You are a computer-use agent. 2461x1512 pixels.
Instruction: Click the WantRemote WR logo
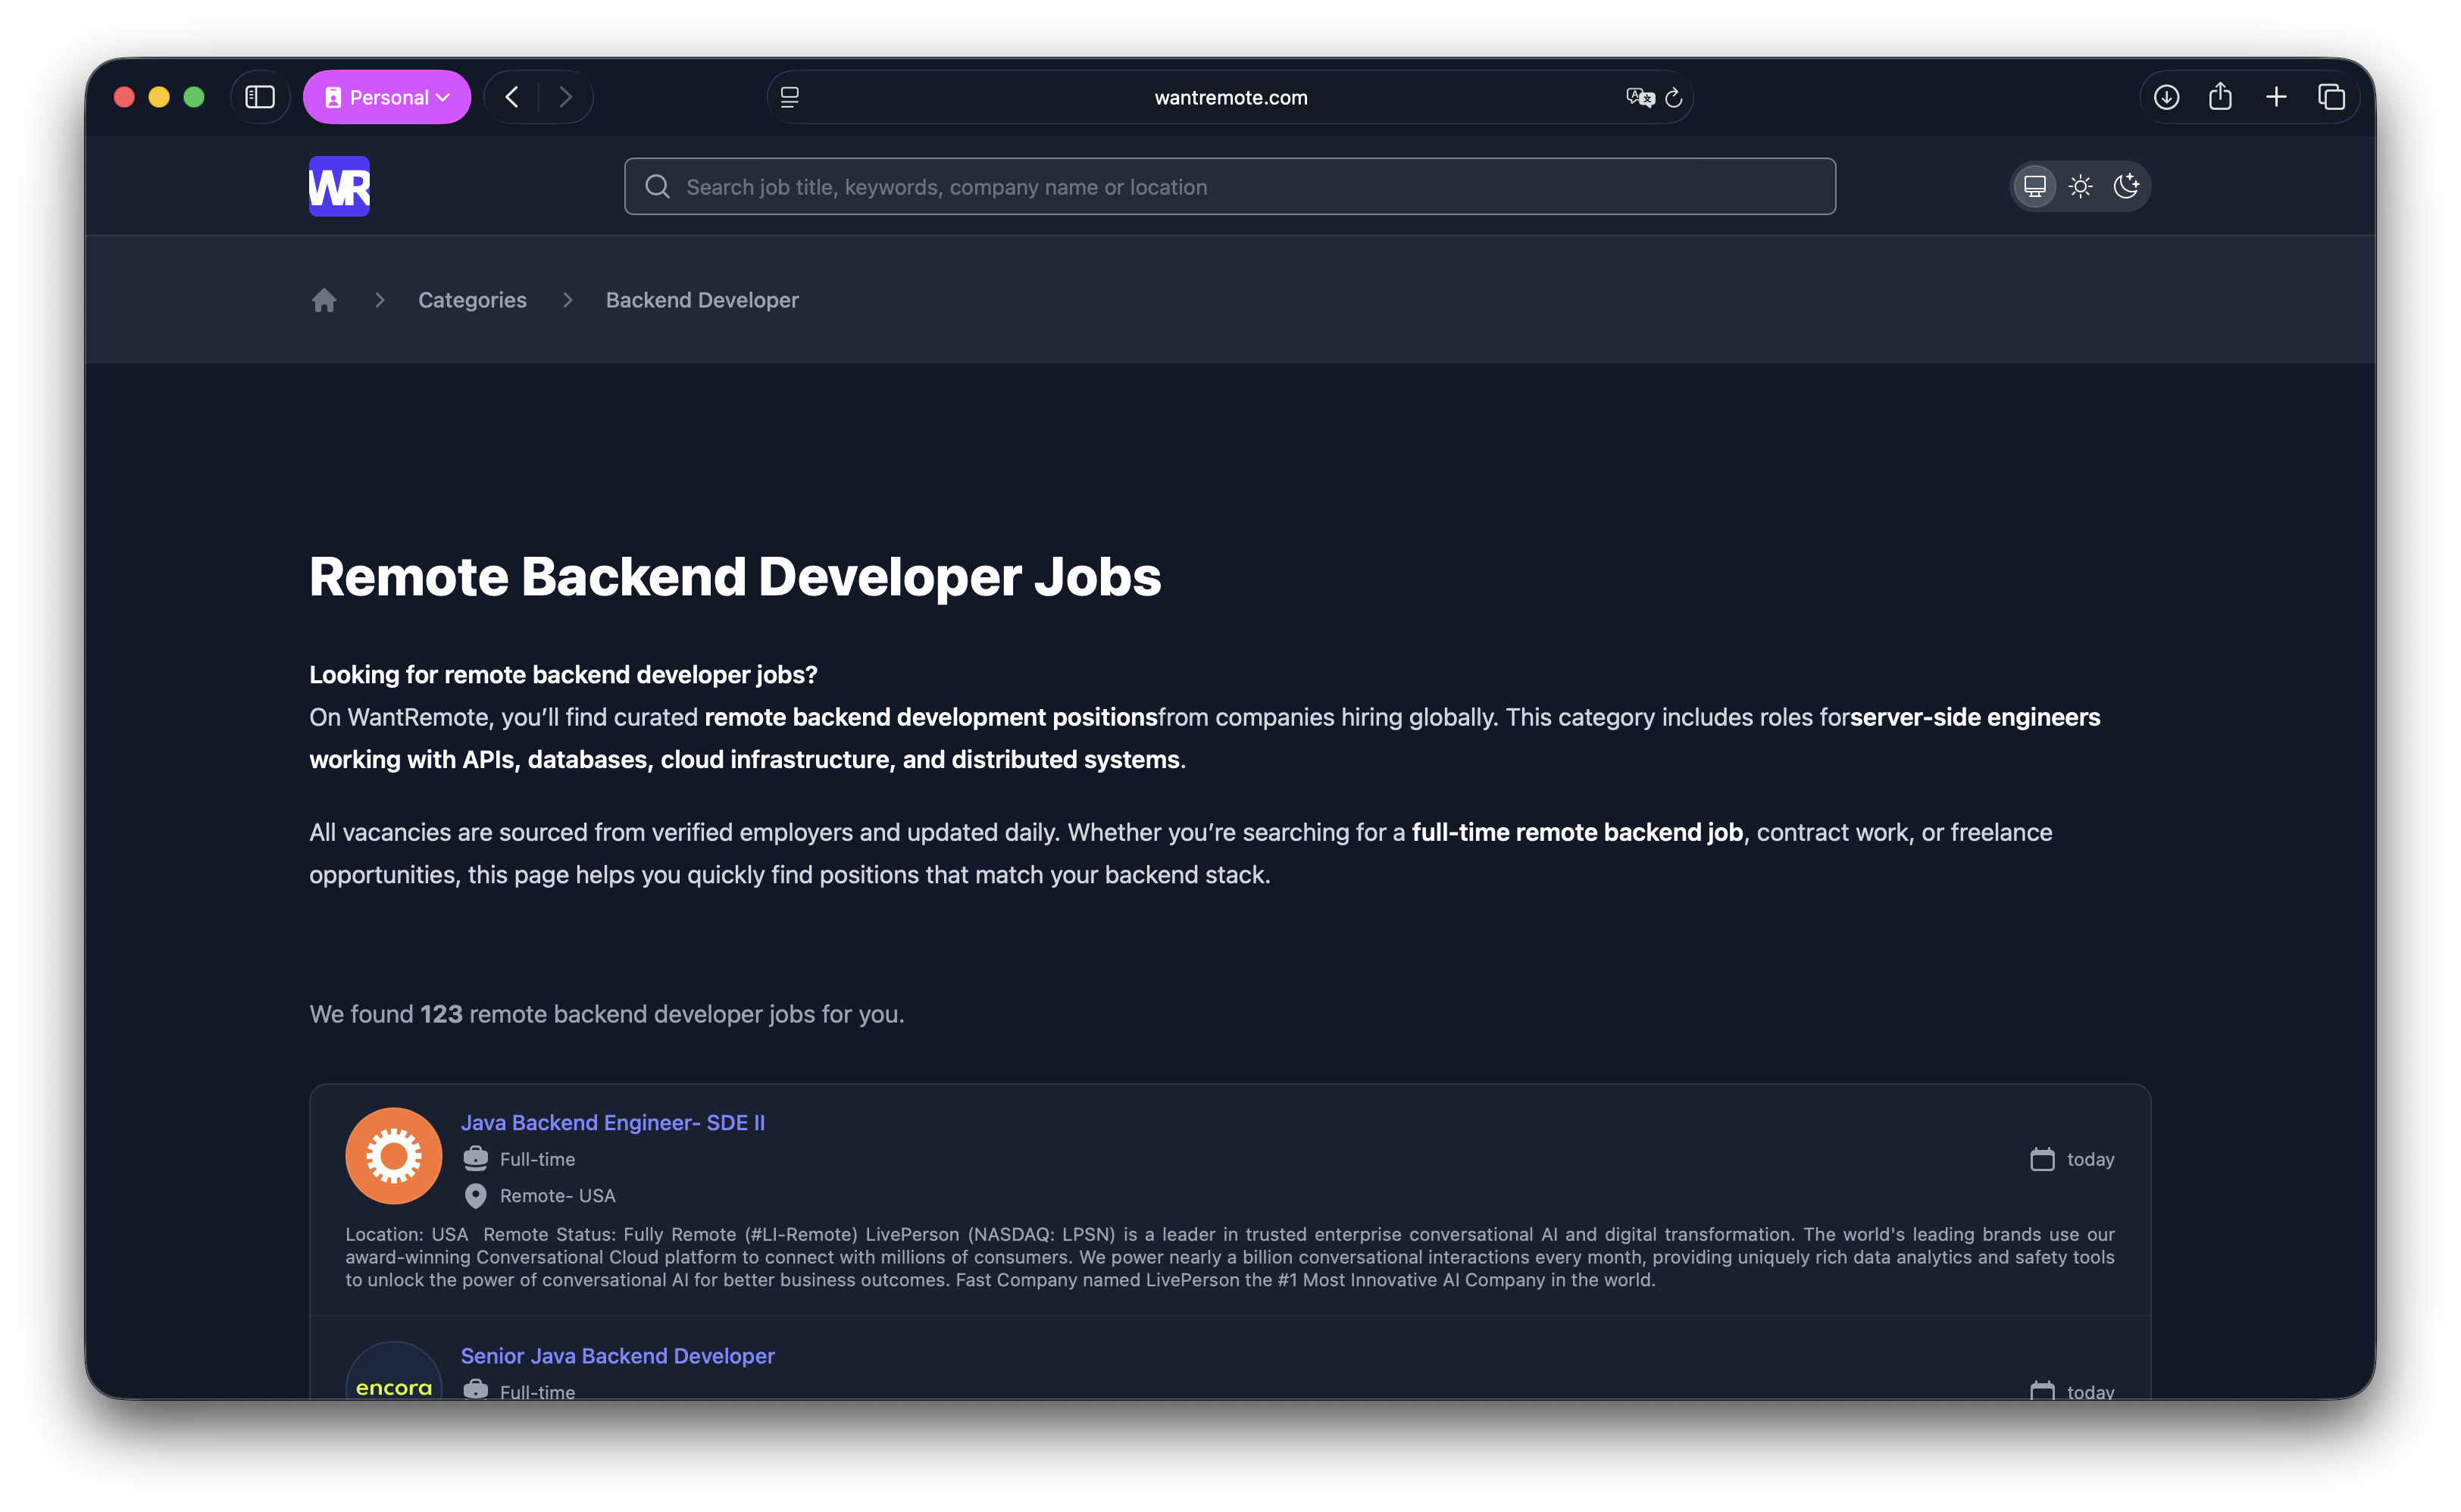point(339,186)
